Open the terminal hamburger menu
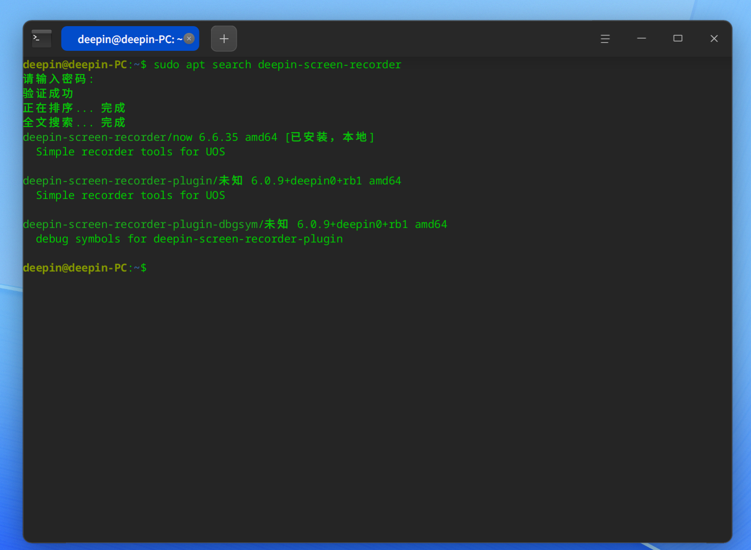The height and width of the screenshot is (550, 751). (x=605, y=39)
